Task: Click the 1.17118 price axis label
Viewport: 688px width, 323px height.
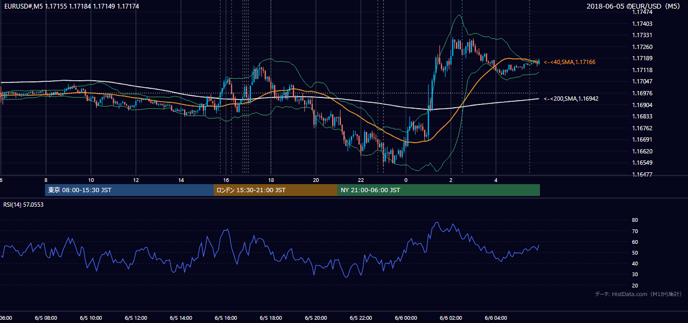Action: tap(642, 70)
